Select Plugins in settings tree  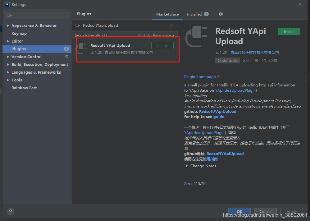point(37,49)
